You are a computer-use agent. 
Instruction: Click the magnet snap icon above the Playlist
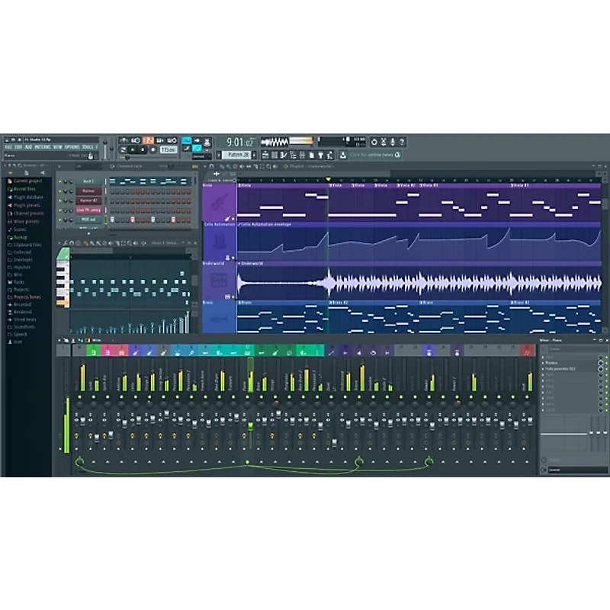212,166
